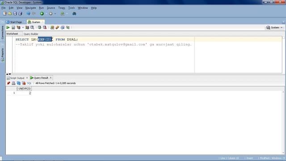Click the Save icon in main toolbar
Image resolution: width=286 pixels, height=161 pixels.
15,13
